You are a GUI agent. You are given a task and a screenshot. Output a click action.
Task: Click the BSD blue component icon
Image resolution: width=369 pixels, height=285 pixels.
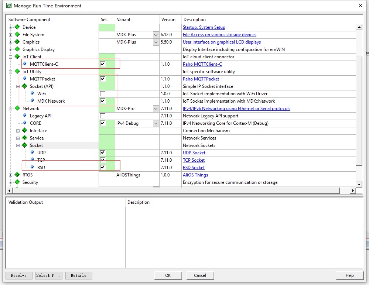32,167
